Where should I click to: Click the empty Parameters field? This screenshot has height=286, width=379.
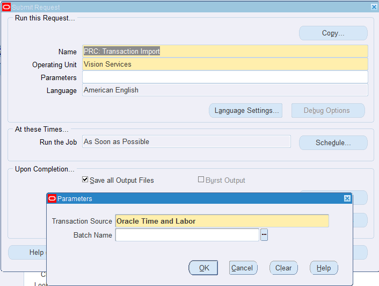[225, 77]
